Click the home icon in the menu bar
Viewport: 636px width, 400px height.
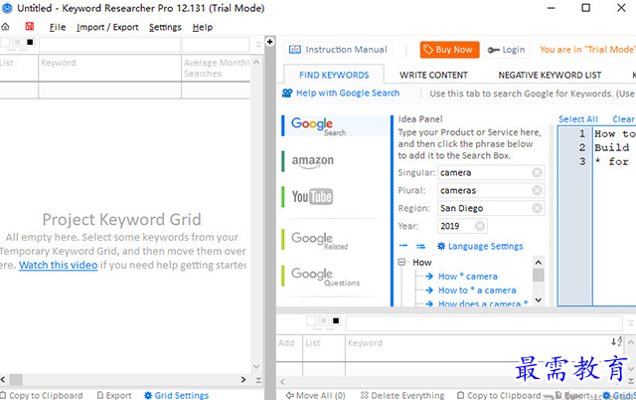tap(5, 27)
